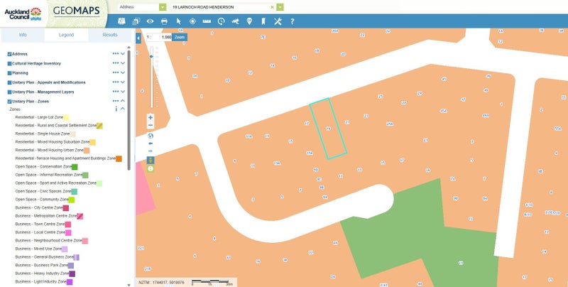Image resolution: width=568 pixels, height=287 pixels.
Task: Open the Address search type dropdown
Action: (163, 7)
